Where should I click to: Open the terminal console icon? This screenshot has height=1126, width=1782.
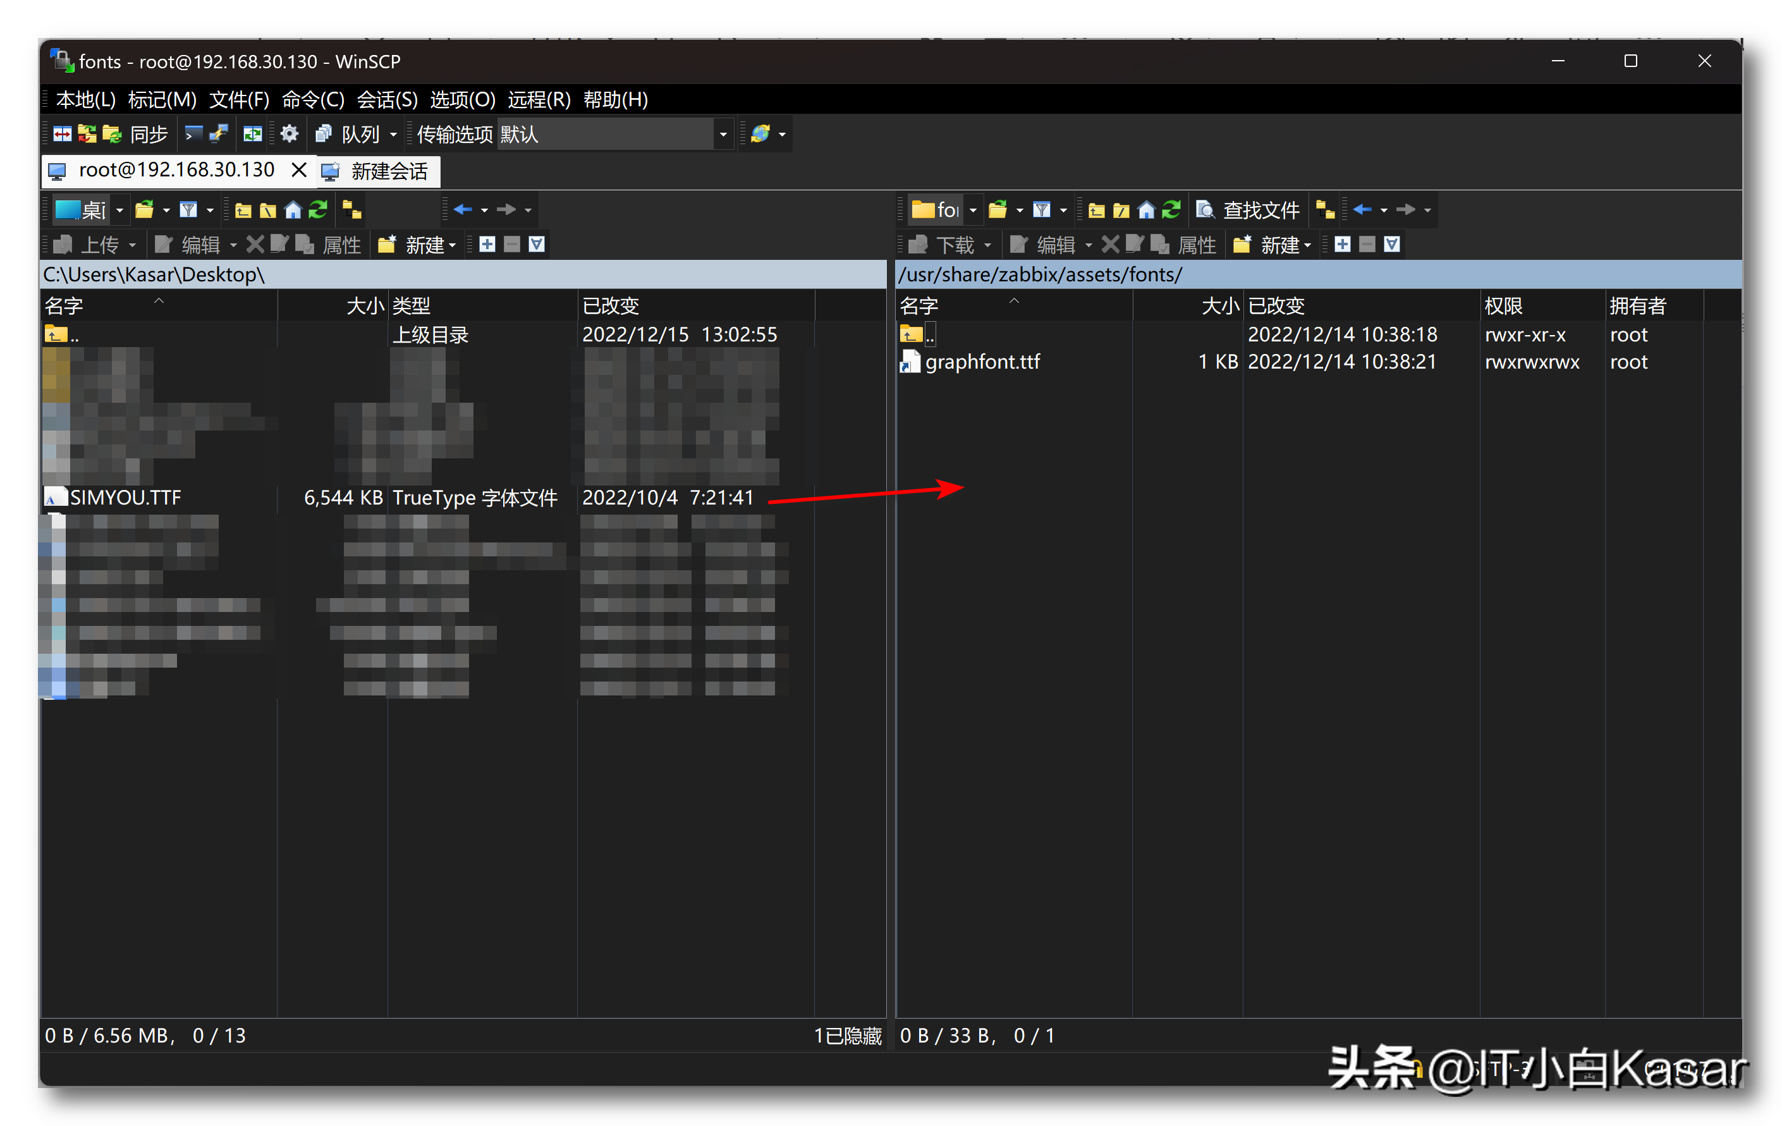(x=193, y=134)
